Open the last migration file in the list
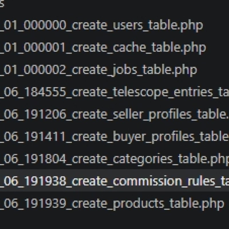Image resolution: width=229 pixels, height=229 pixels. [112, 204]
